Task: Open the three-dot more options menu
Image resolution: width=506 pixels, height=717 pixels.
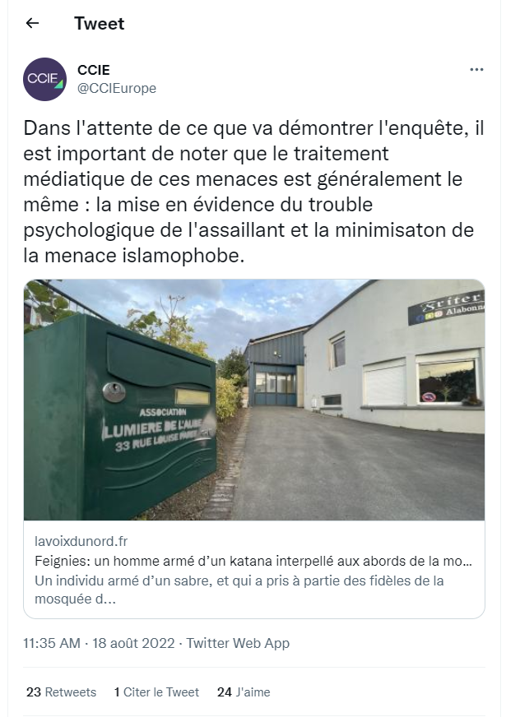Action: [476, 70]
